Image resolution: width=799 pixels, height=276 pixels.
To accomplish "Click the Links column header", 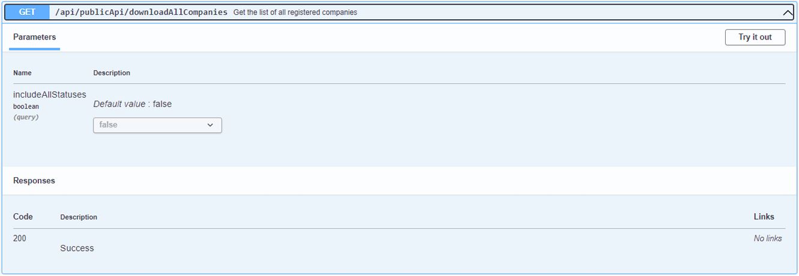I will tap(764, 217).
